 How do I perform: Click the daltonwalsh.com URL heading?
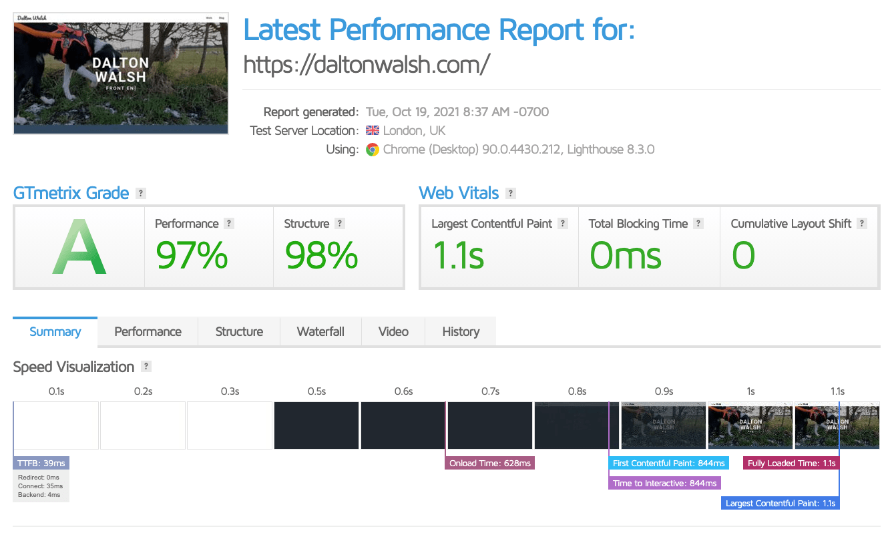click(367, 64)
